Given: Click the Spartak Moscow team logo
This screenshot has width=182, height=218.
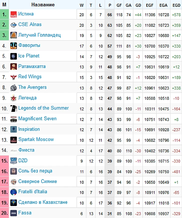Looking at the screenshot, I should (x=13, y=140).
